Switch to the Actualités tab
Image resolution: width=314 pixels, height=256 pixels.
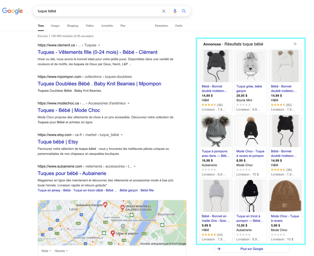pos(107,26)
